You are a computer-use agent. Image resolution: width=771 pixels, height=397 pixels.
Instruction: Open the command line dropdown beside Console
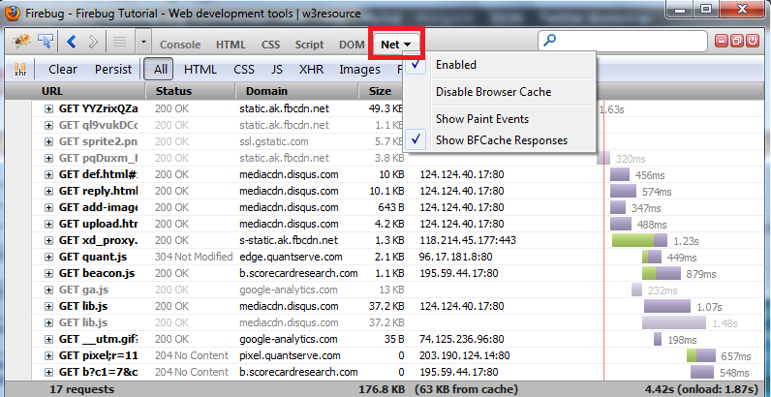(143, 44)
